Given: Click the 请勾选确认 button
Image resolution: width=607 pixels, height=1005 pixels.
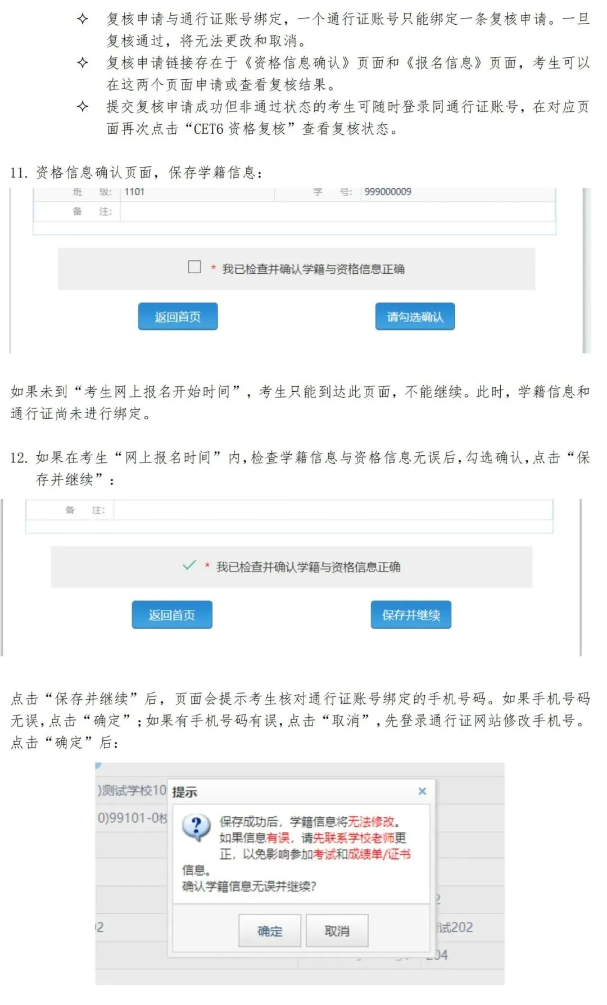Looking at the screenshot, I should (x=415, y=316).
